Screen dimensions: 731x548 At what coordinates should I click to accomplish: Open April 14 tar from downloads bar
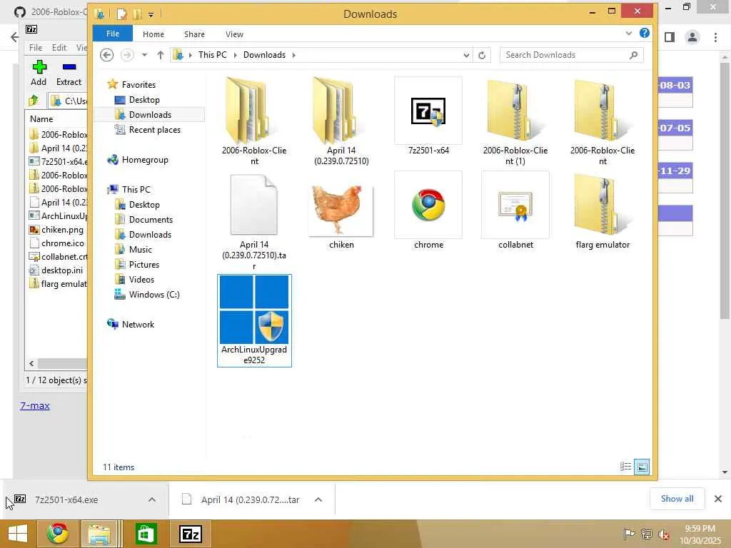250,499
